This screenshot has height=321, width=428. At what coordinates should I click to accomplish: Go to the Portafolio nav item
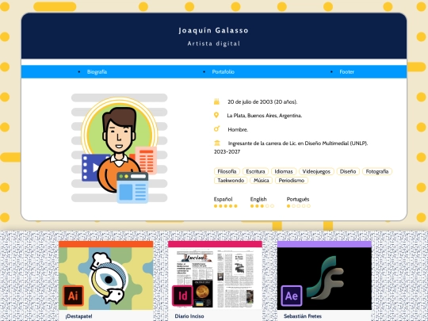click(x=224, y=72)
